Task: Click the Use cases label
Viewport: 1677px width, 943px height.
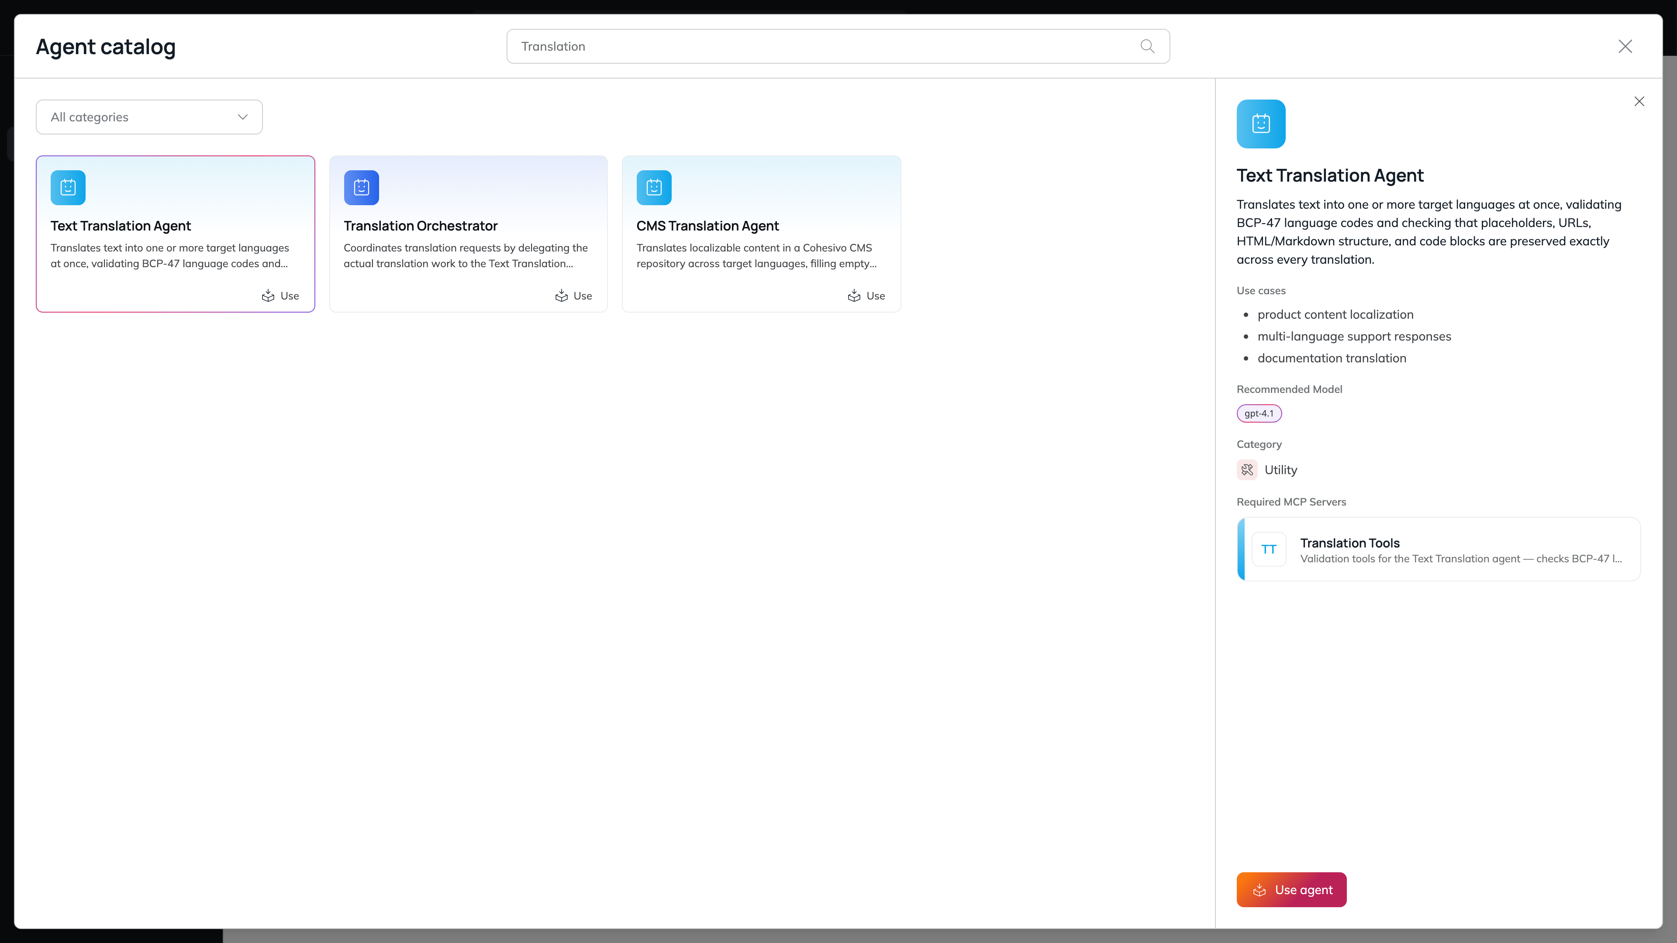Action: pyautogui.click(x=1261, y=291)
